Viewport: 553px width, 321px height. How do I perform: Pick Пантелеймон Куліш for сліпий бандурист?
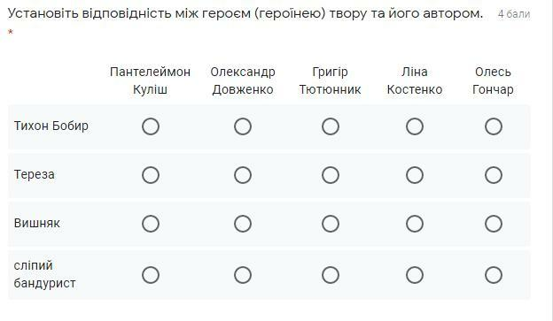[x=151, y=275]
